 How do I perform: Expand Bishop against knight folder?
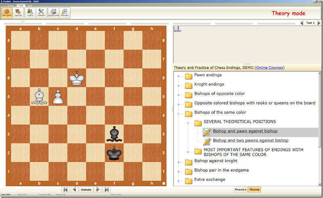tap(178, 163)
